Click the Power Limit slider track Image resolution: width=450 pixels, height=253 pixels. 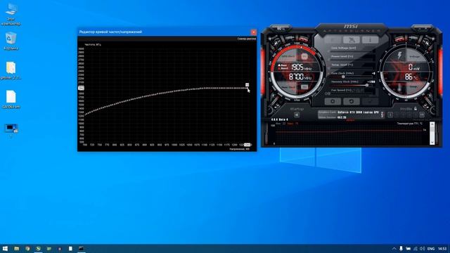352,60
